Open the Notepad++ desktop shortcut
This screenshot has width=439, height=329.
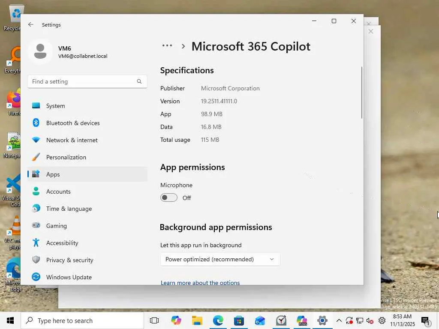tap(12, 145)
